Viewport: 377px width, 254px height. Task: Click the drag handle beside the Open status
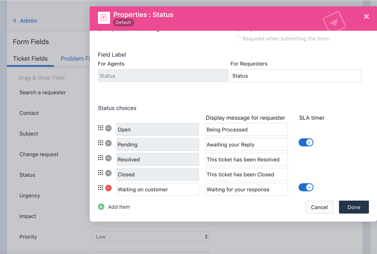101,128
